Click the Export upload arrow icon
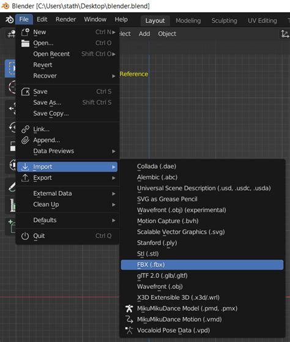290x342 pixels. click(25, 178)
